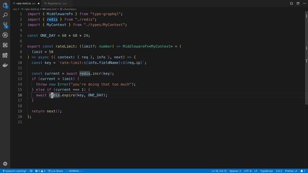This screenshot has height=173, width=308.
Task: Open the Docker whale view
Action: pos(5,65)
